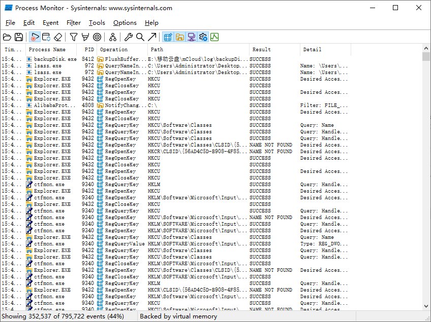Viewport: 431px width, 322px height.
Task: Maximize the Process Monitor window
Action: (395, 8)
